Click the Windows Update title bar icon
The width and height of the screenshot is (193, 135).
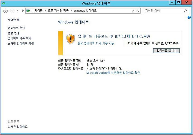point(3,3)
